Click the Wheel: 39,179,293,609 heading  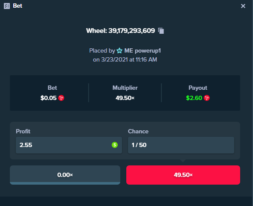(121, 31)
